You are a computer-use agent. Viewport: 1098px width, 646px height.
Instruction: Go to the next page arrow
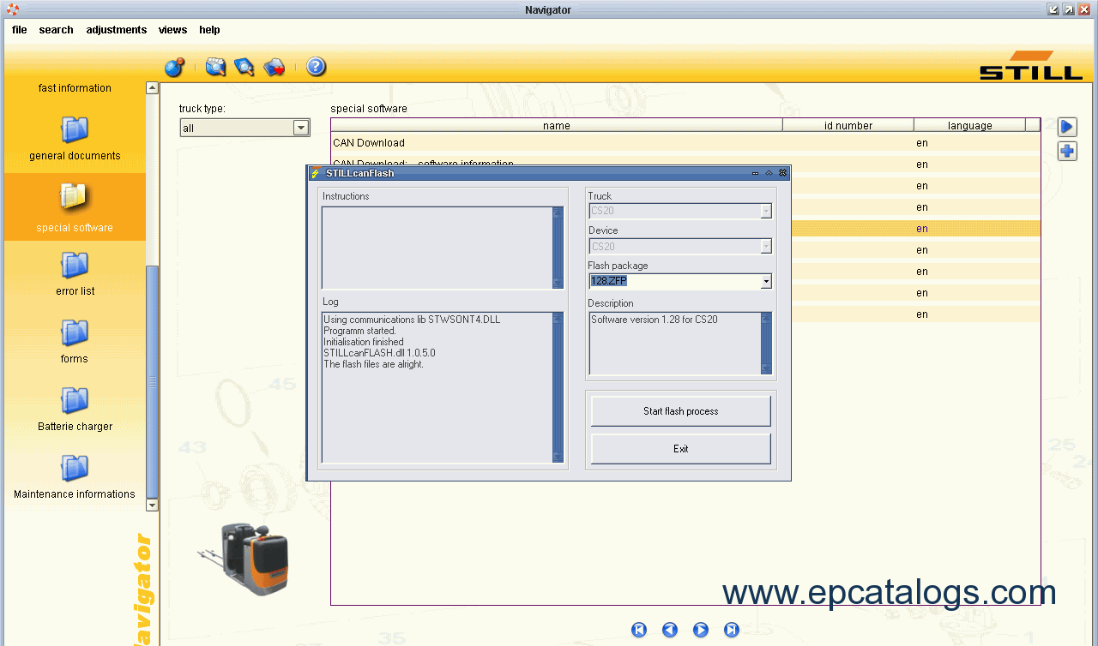(701, 630)
